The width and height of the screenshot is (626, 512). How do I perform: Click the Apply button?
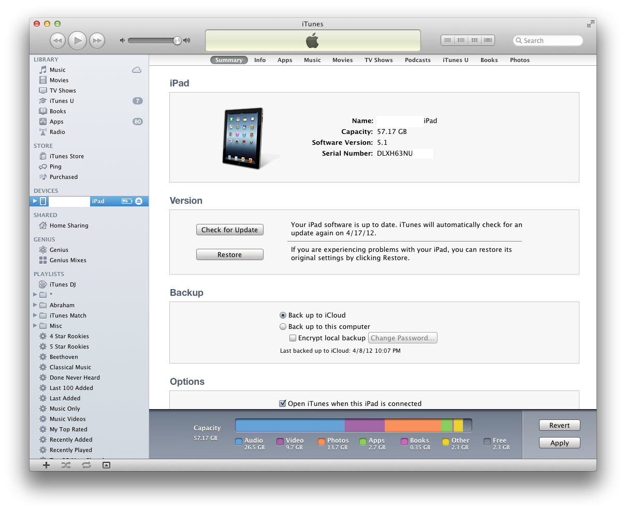(560, 443)
